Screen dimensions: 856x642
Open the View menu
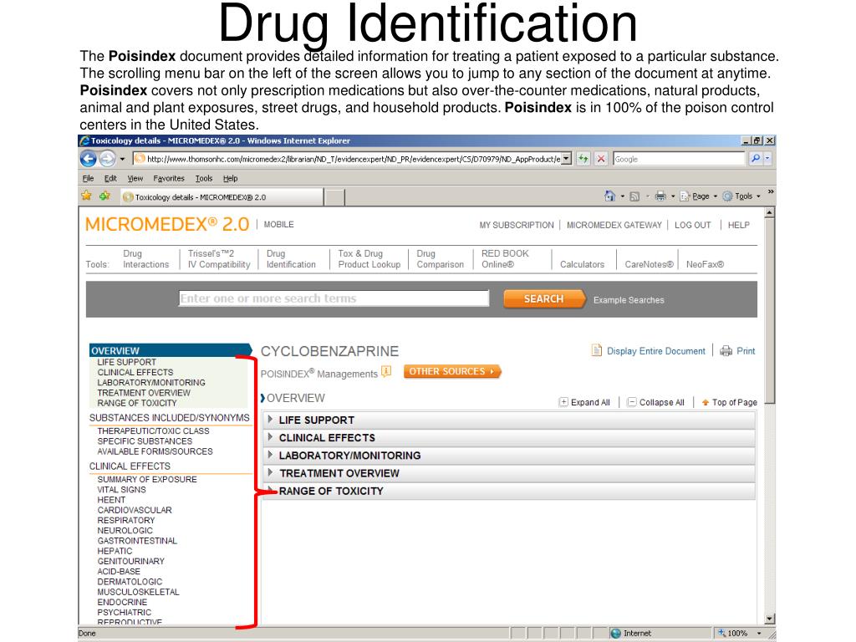tap(135, 179)
